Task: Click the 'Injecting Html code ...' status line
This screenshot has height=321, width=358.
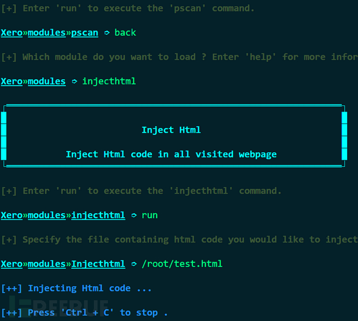Action: [x=76, y=288]
